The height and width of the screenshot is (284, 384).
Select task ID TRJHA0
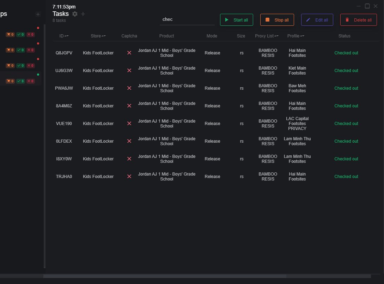tap(64, 176)
